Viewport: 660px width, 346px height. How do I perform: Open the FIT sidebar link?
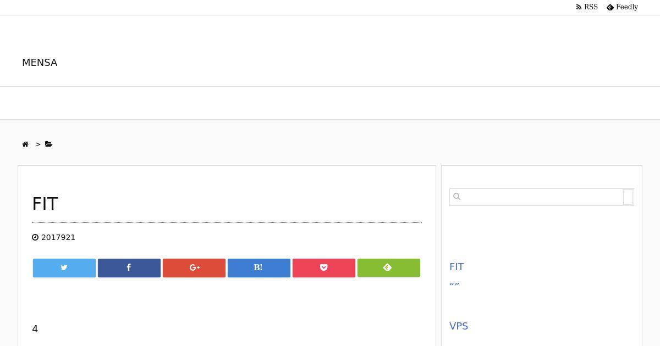click(457, 267)
